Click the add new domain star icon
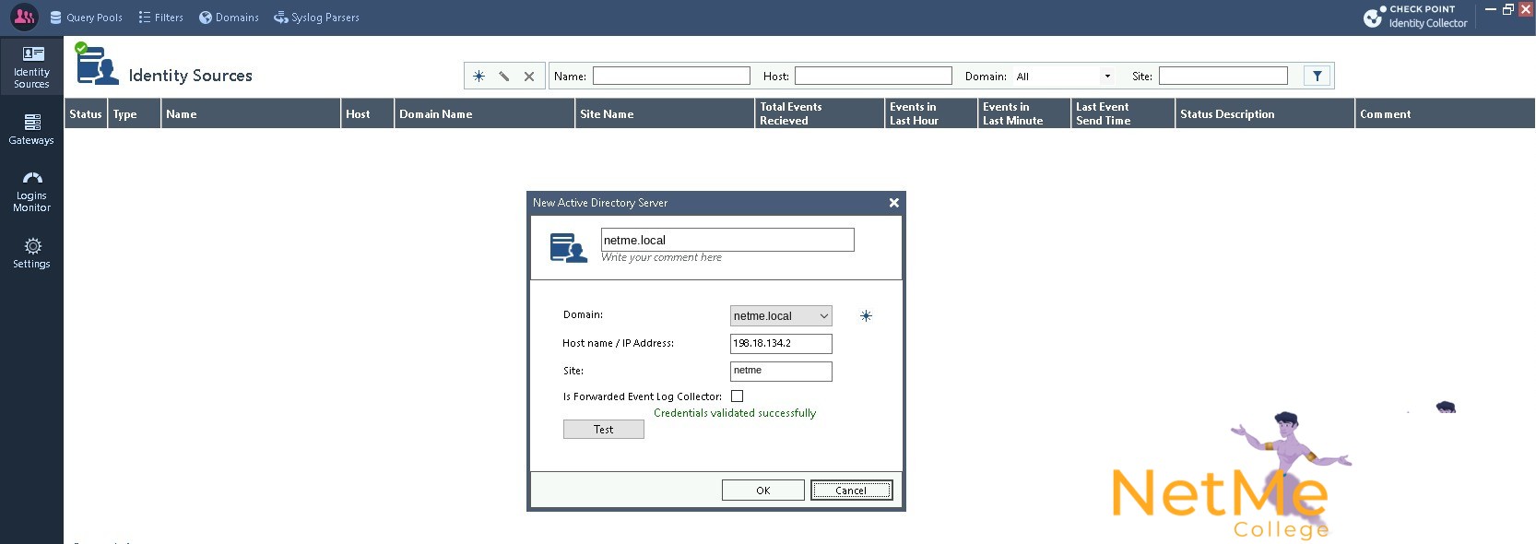Image resolution: width=1536 pixels, height=544 pixels. (x=866, y=316)
